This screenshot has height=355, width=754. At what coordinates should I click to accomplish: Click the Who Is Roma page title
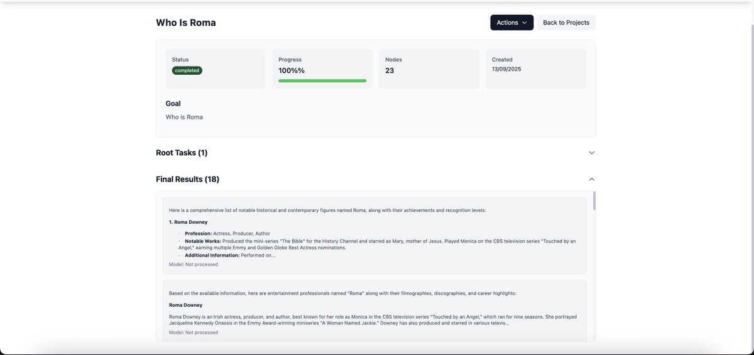(186, 23)
